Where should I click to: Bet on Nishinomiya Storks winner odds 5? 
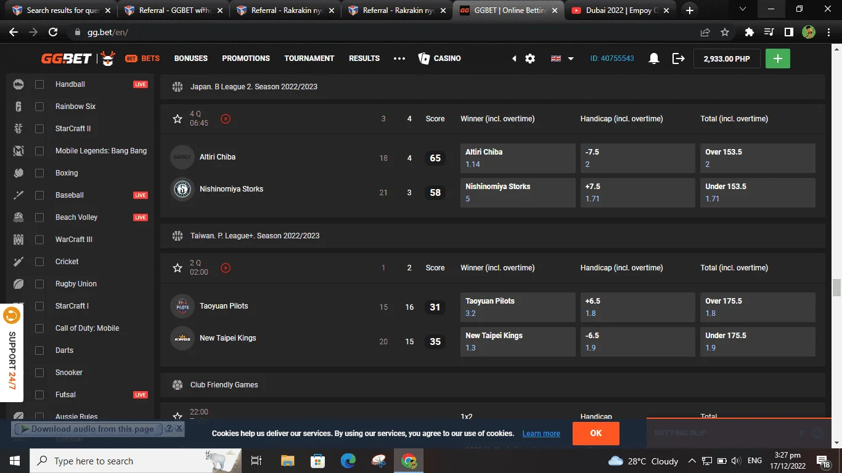518,193
